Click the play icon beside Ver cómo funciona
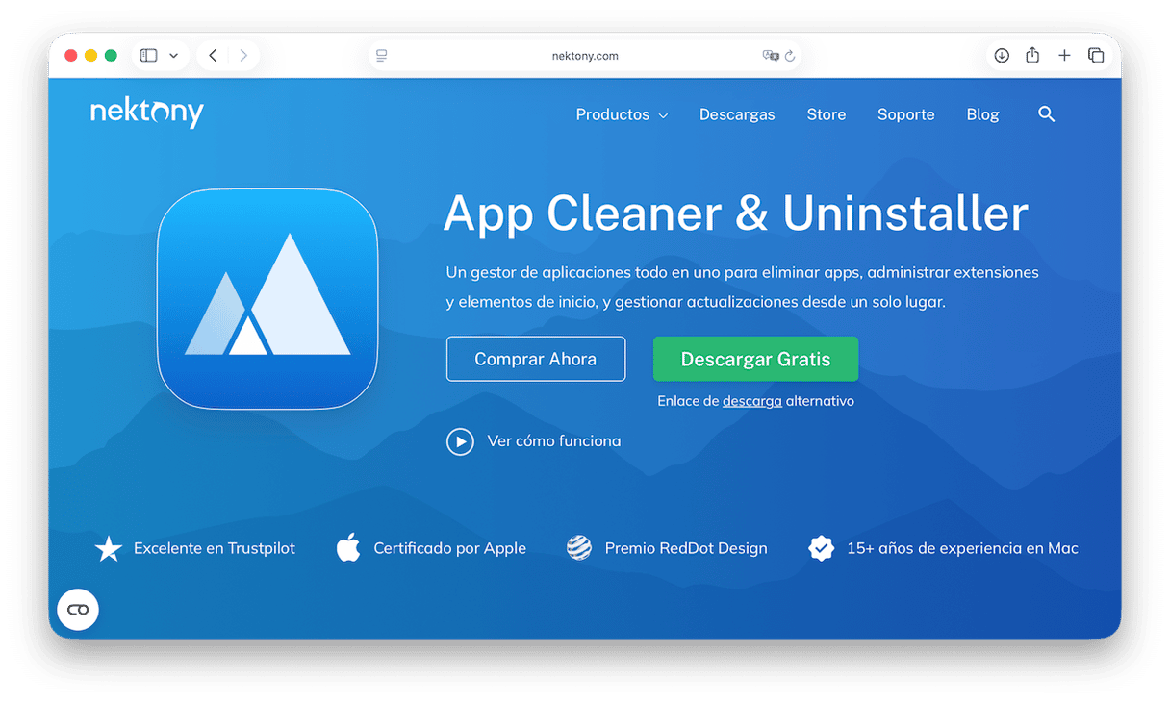The image size is (1170, 703). 460,441
